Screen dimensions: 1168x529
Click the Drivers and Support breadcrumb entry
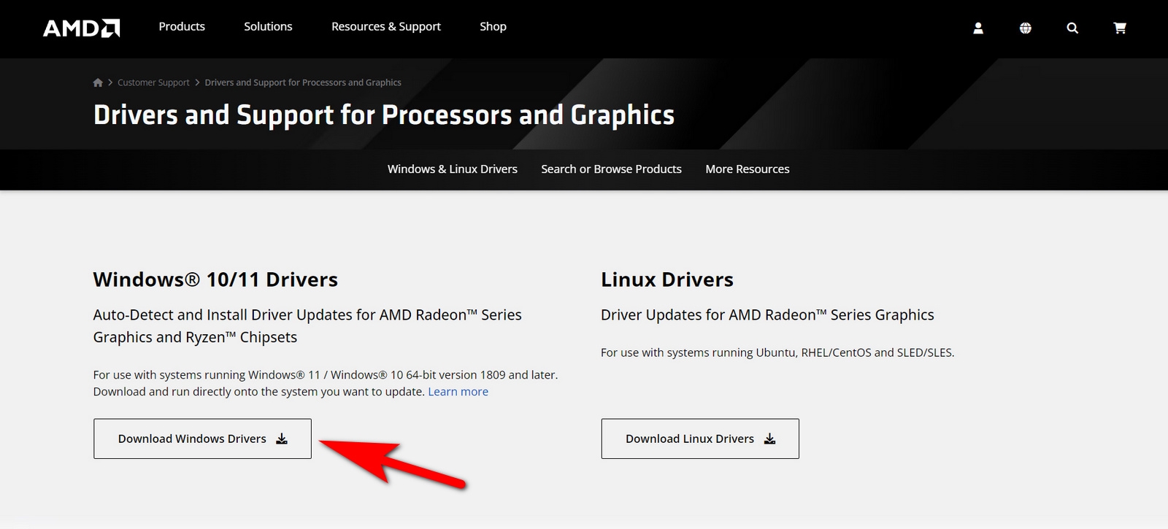[303, 82]
